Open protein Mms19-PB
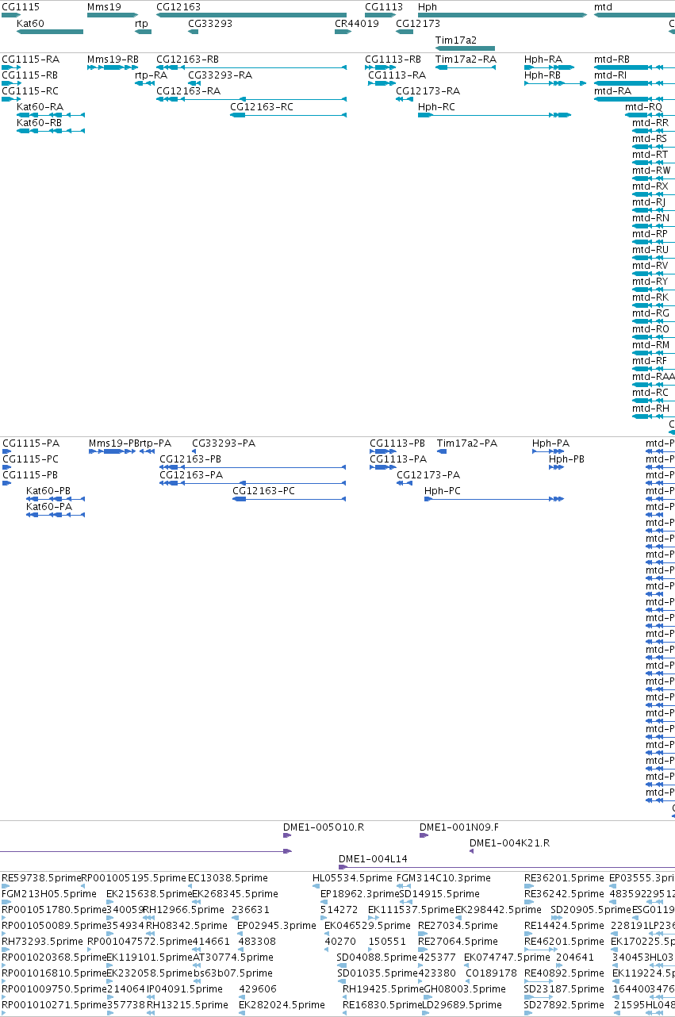The height and width of the screenshot is (1017, 675). [114, 443]
